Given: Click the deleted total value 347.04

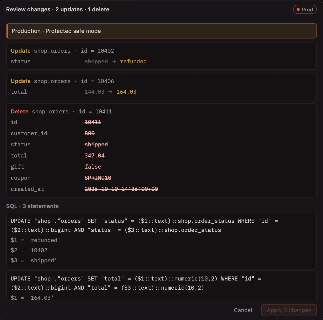Looking at the screenshot, I should coord(94,156).
